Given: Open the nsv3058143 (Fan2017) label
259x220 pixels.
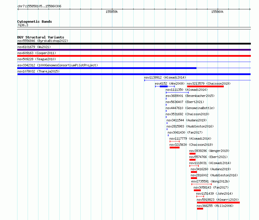Looking at the screenshot, I should point(211,187).
